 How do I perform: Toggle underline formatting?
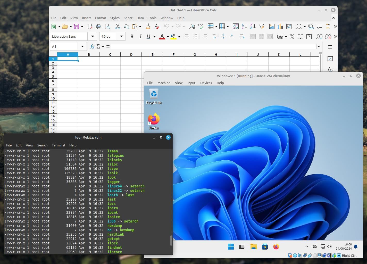click(x=149, y=36)
